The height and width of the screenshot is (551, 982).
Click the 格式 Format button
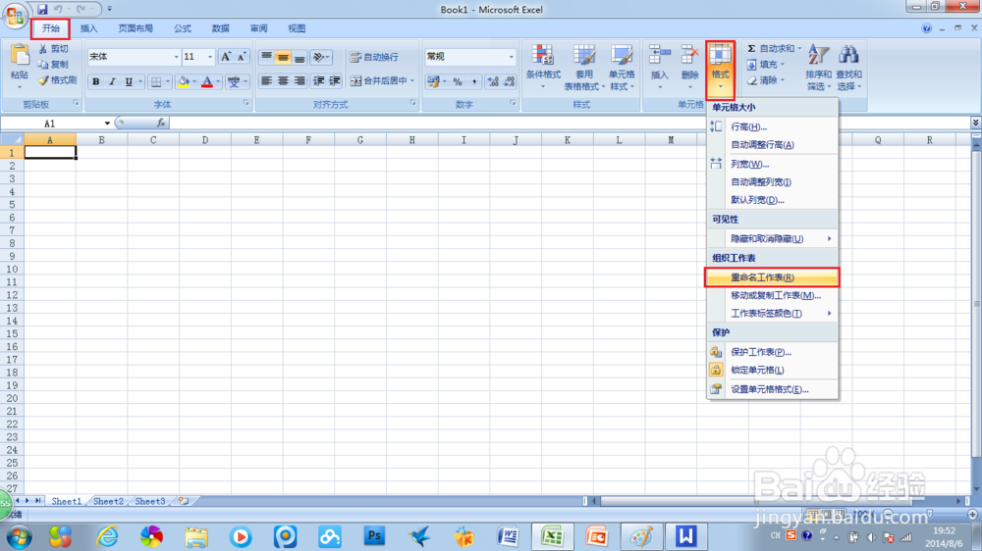point(720,69)
